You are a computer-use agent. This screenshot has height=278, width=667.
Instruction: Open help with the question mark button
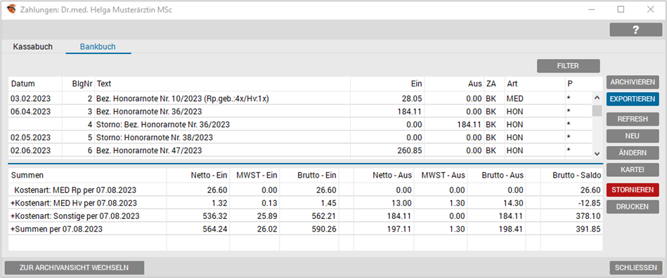point(635,29)
